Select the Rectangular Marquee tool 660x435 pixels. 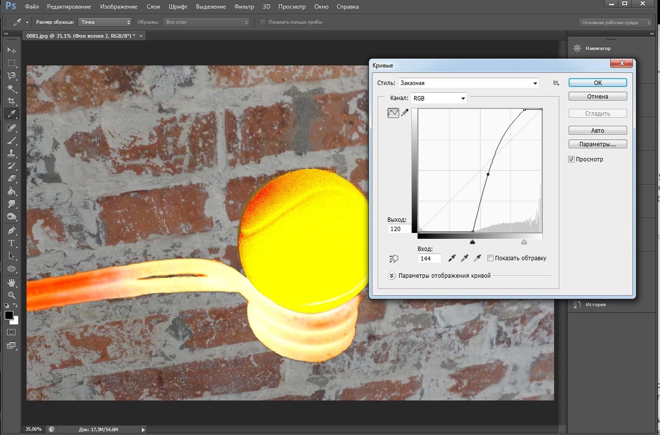(11, 63)
